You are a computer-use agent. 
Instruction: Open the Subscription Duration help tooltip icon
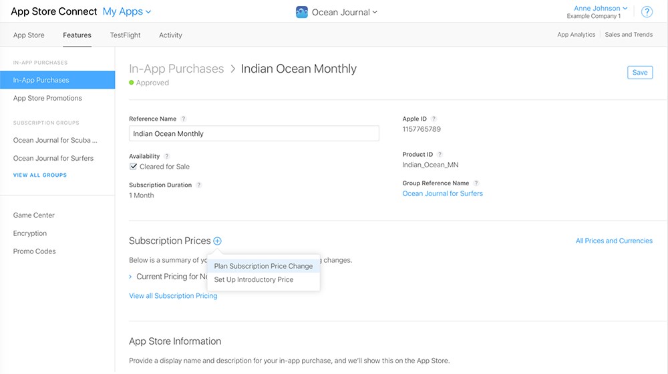198,185
